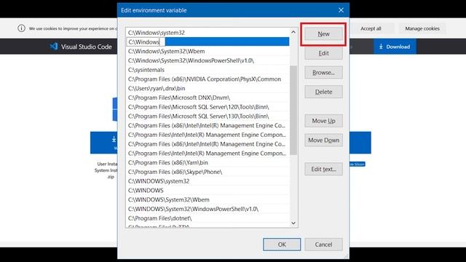Select C:\Windows\System32\WindowsPowerShell\v1.0\ entry
The height and width of the screenshot is (262, 466).
208,60
